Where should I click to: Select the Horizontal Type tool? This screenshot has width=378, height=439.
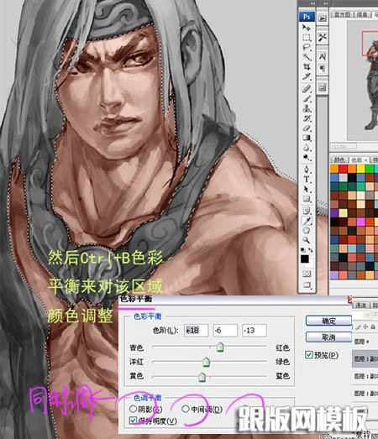point(307,180)
